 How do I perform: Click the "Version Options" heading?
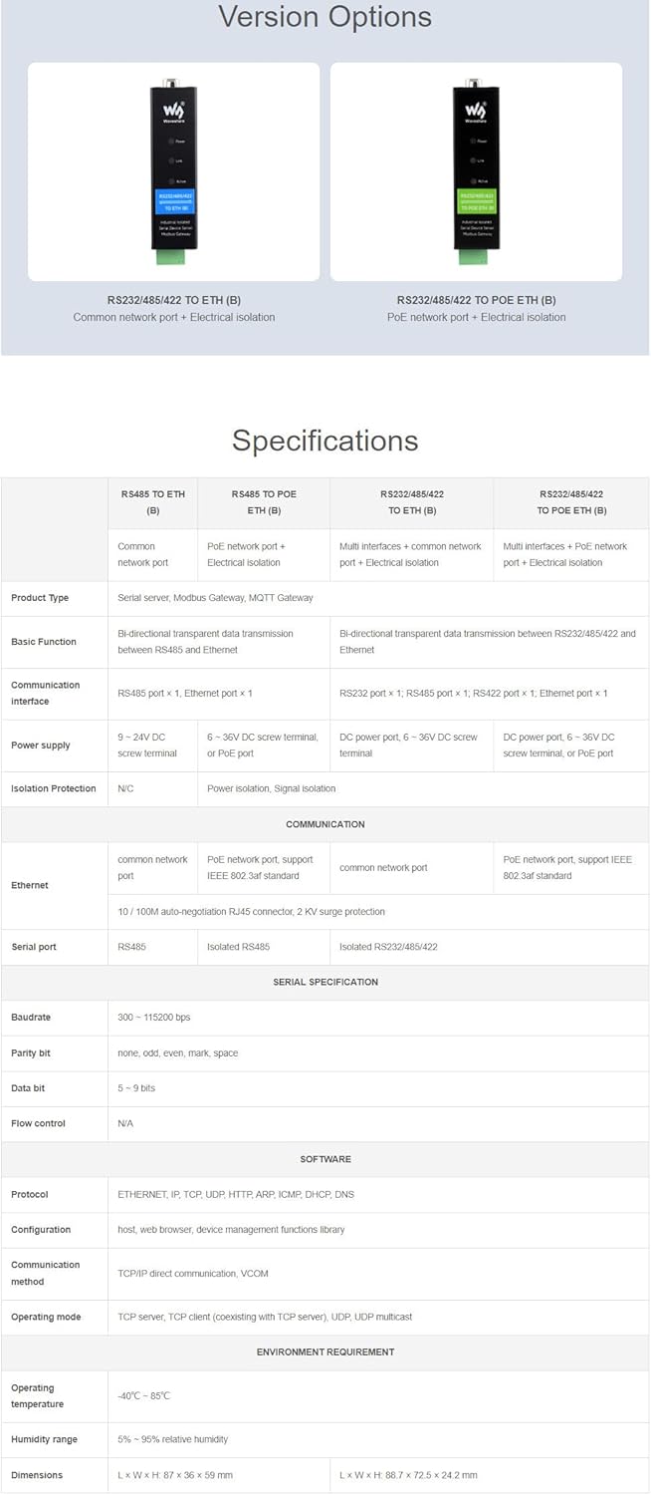tap(325, 17)
